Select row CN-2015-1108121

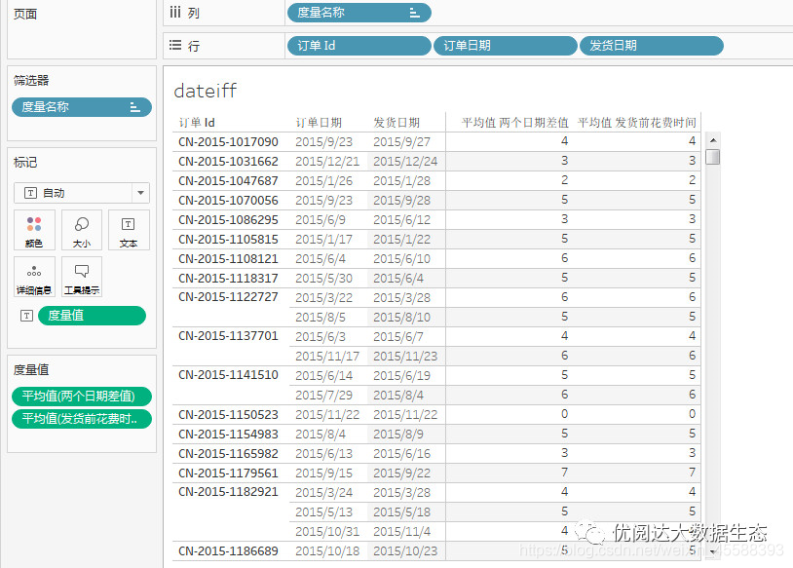228,258
